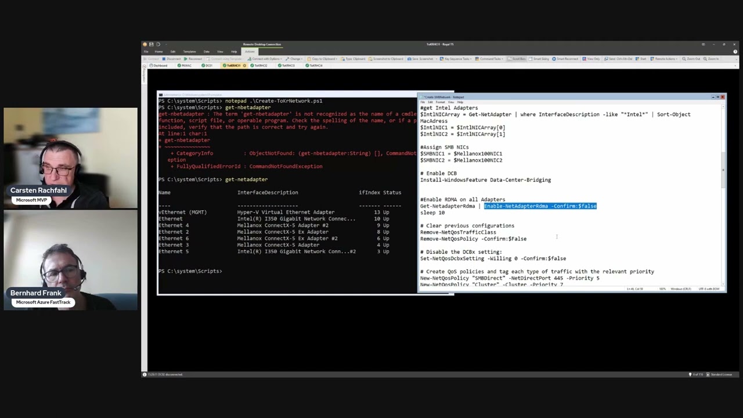Click the Save icon in the title bar
Image resolution: width=743 pixels, height=418 pixels.
tap(151, 44)
